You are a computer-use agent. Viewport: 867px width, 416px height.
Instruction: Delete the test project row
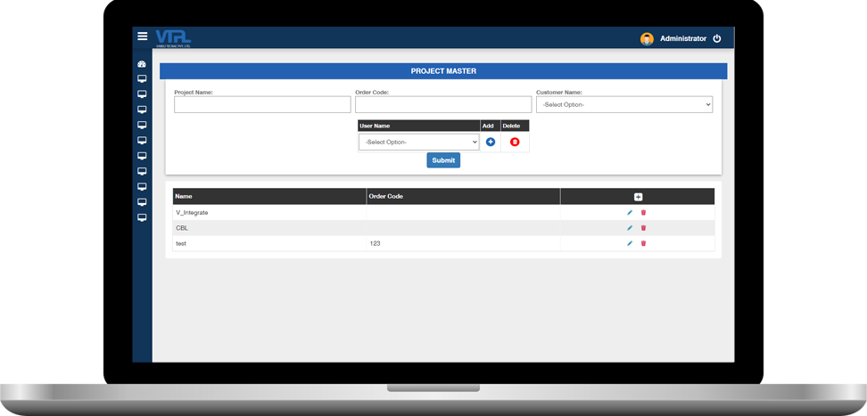[x=643, y=243]
